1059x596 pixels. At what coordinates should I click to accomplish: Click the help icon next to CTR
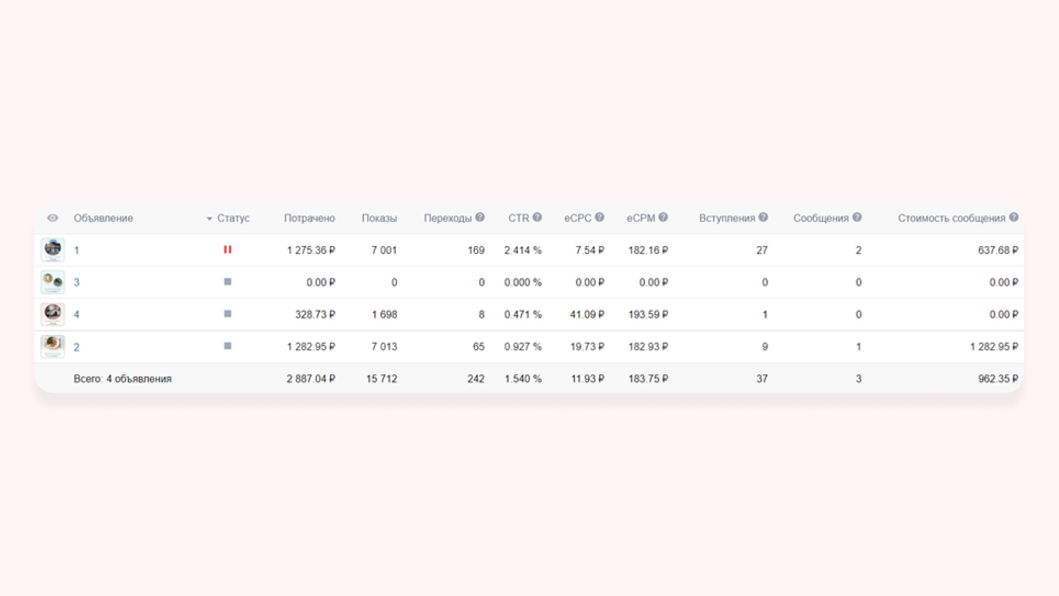(537, 217)
